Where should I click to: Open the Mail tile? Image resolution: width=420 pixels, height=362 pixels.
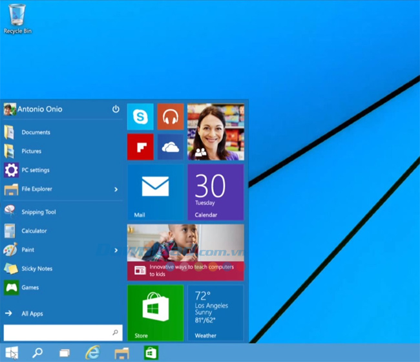coord(155,192)
